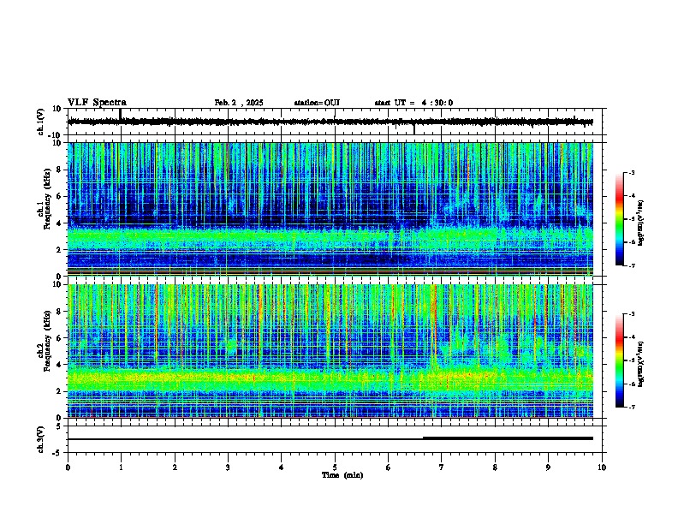Click the "2" kHz tick on ch.1 frequency axis
Screen dimensions: 678x524
click(61, 249)
